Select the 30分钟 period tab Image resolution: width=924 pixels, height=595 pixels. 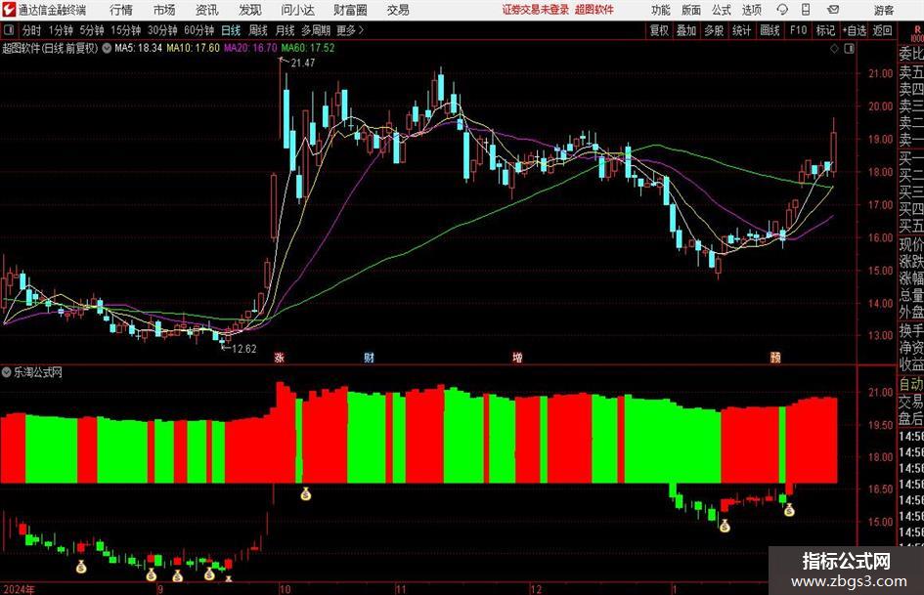pyautogui.click(x=162, y=30)
